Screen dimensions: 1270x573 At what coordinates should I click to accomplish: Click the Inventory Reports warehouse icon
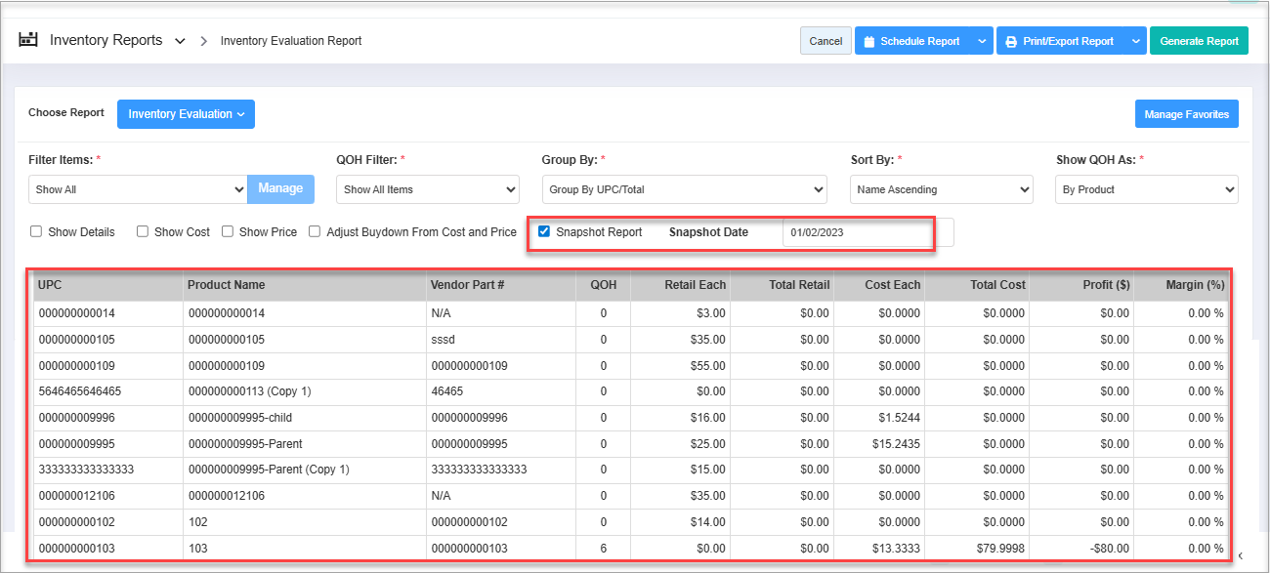(28, 40)
